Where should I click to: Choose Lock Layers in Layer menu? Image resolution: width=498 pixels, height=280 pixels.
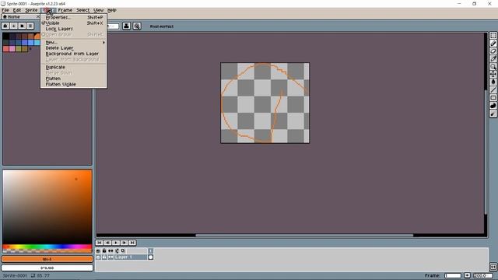pyautogui.click(x=73, y=29)
